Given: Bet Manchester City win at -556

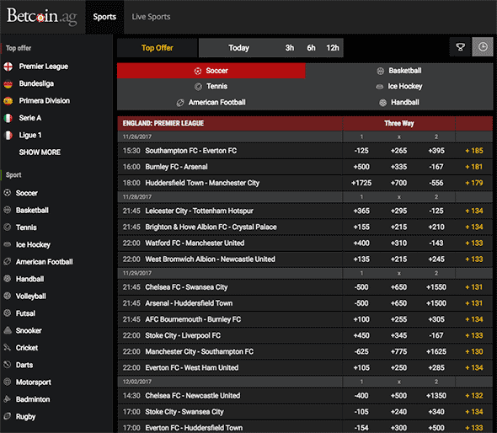Looking at the screenshot, I should coord(436,183).
